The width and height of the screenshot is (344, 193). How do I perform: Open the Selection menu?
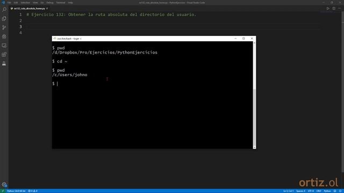point(25,3)
